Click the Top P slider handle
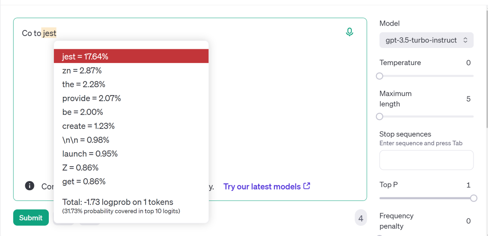Viewport: 488px width, 236px height. click(x=473, y=198)
